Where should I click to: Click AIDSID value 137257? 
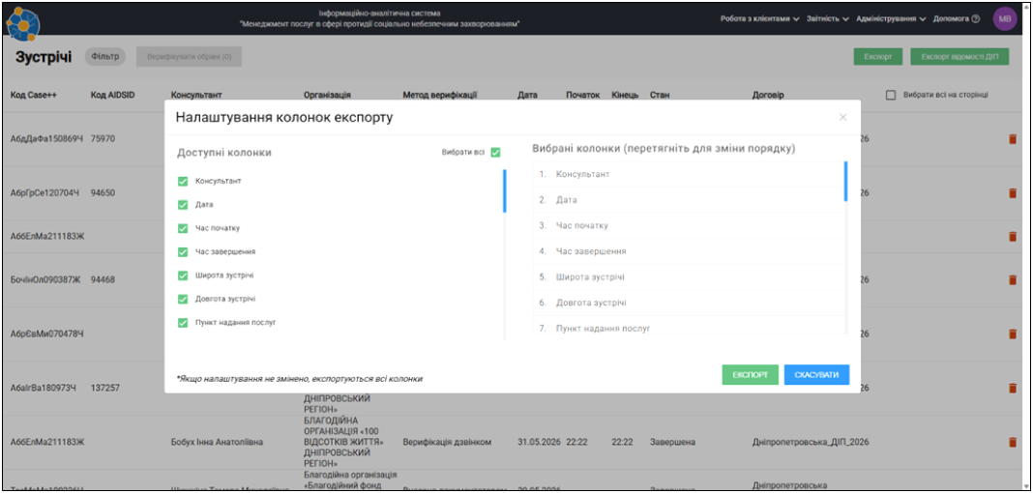[x=105, y=389]
